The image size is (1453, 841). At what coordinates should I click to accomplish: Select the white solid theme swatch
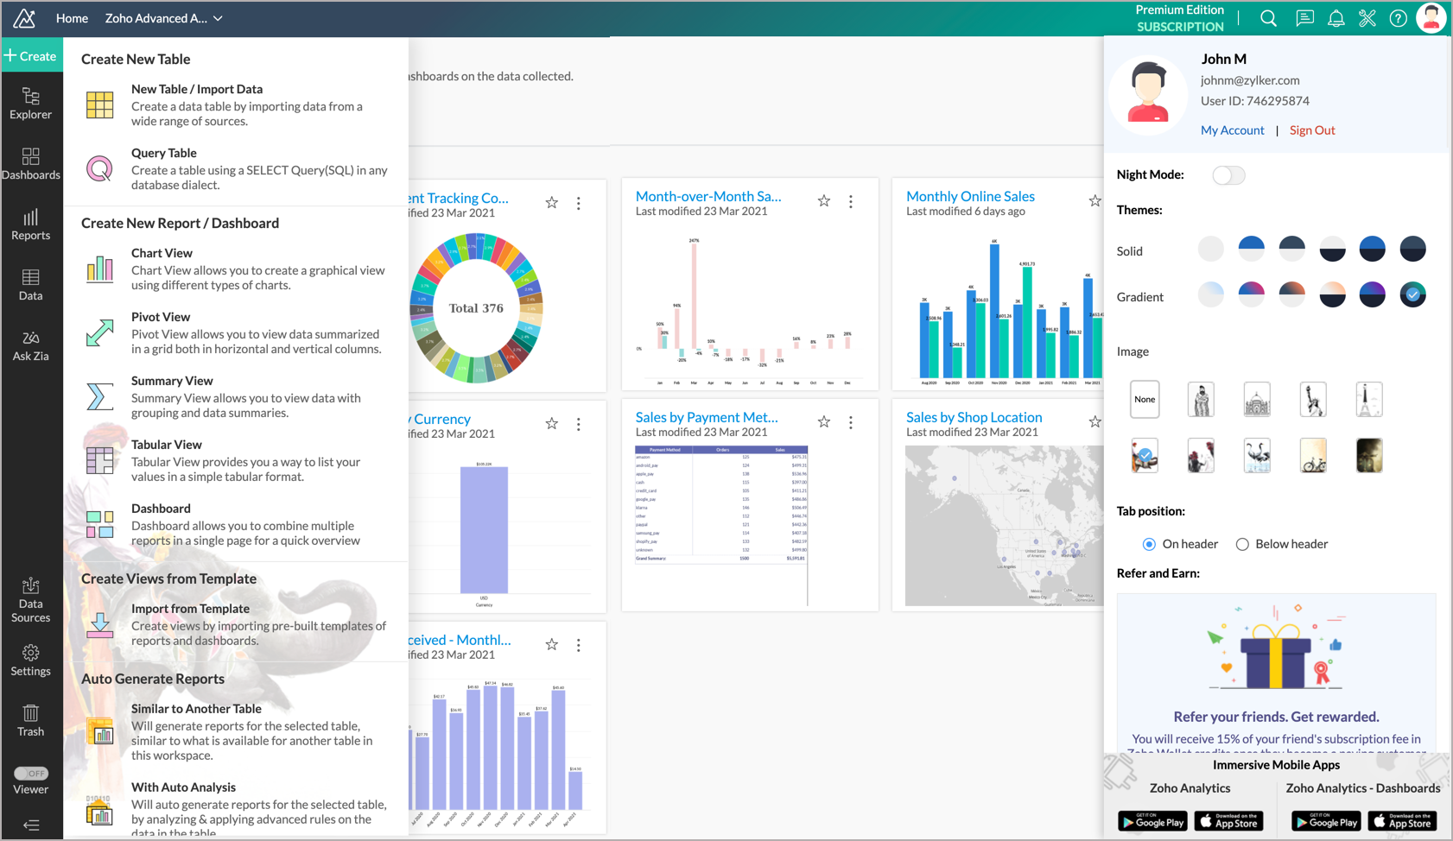point(1210,250)
